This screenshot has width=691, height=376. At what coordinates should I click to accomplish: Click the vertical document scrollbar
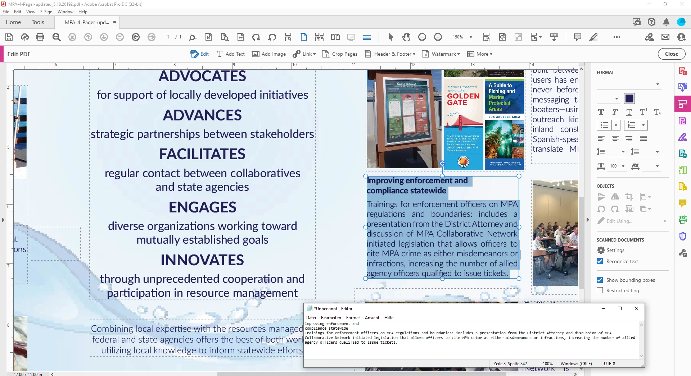pyautogui.click(x=581, y=243)
